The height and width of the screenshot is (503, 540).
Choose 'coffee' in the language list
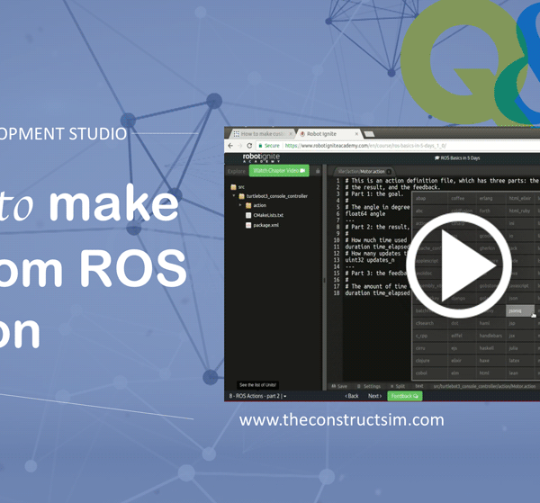(457, 198)
